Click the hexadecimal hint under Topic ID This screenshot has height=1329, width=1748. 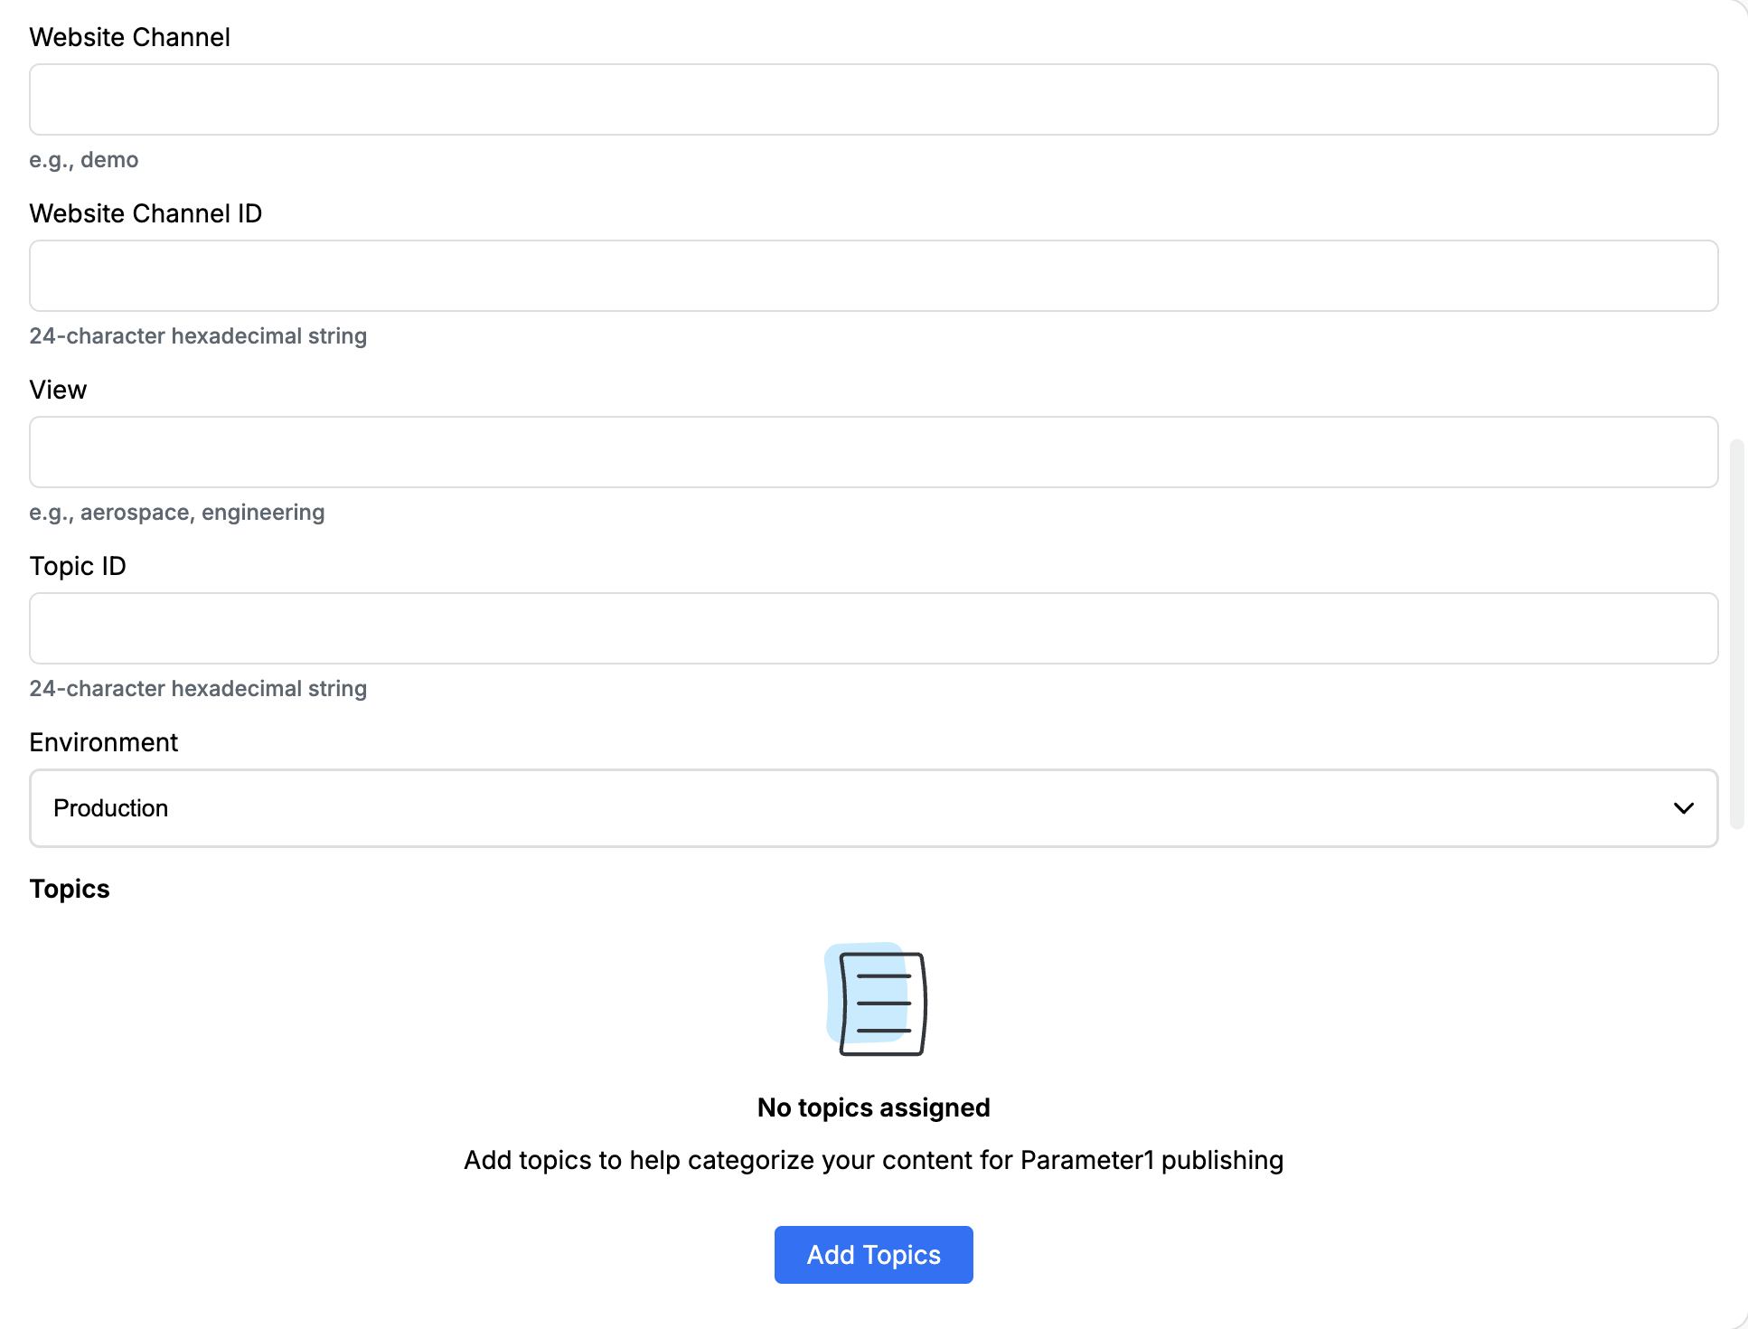pos(198,689)
